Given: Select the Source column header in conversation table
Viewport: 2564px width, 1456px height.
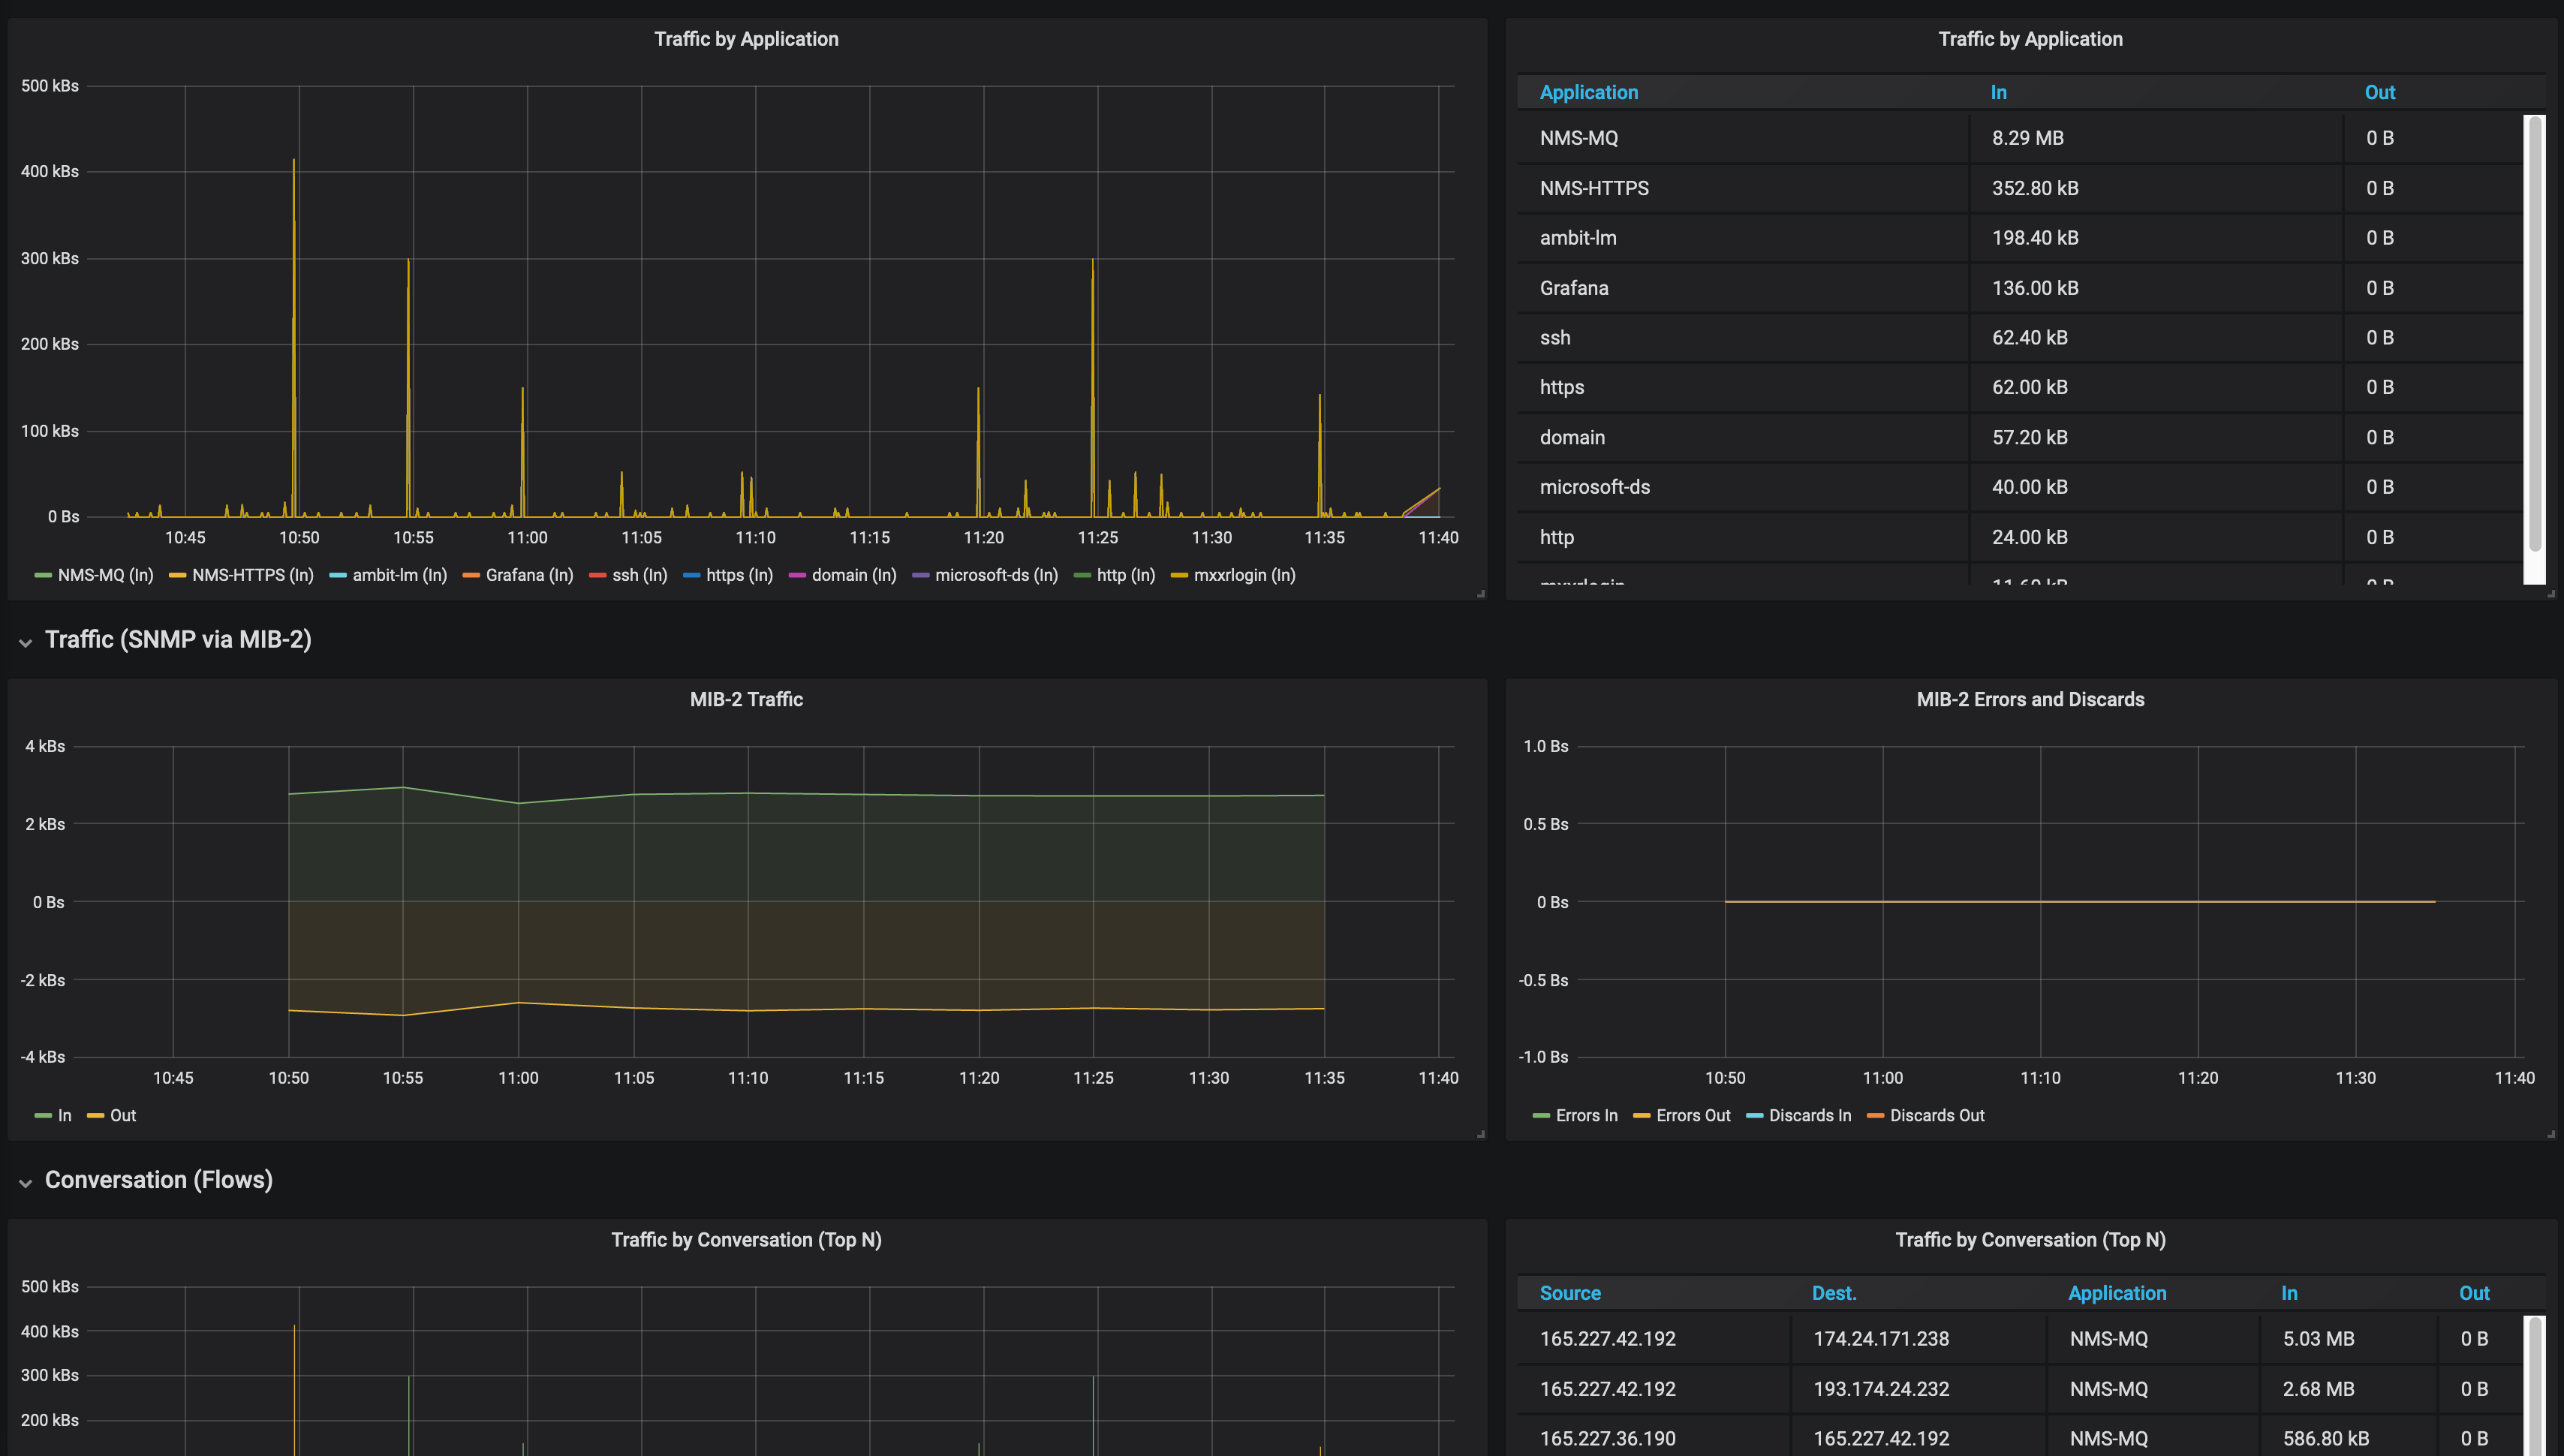Looking at the screenshot, I should point(1569,1292).
